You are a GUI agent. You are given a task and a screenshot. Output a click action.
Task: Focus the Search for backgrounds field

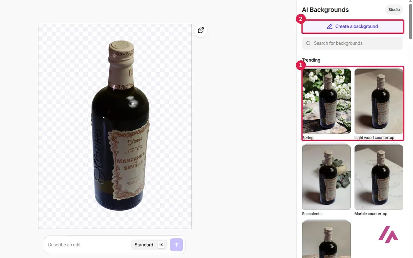(x=352, y=43)
